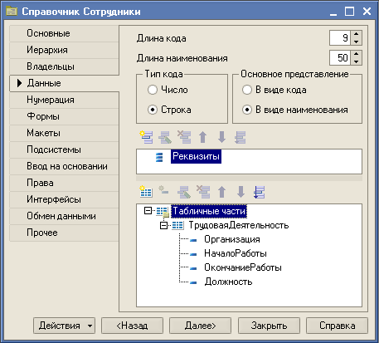Click the Закрыть button

269,326
